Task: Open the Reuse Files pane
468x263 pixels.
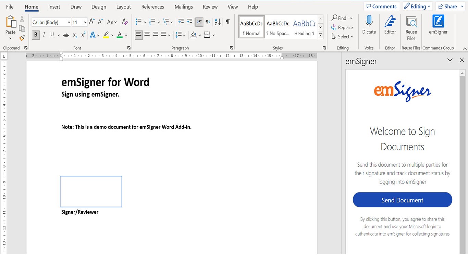Action: 411,27
